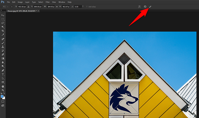Select the Blur tool
The width and height of the screenshot is (199, 118).
pyautogui.click(x=3, y=62)
